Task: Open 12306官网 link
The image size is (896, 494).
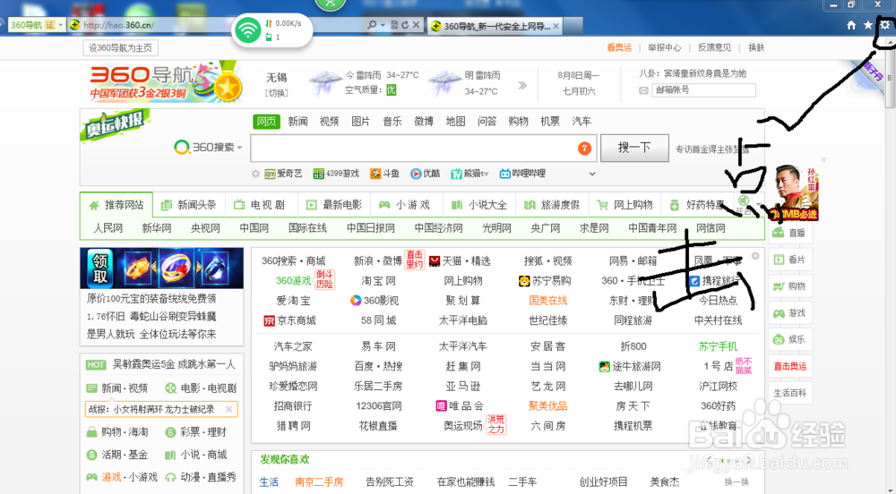Action: (378, 406)
